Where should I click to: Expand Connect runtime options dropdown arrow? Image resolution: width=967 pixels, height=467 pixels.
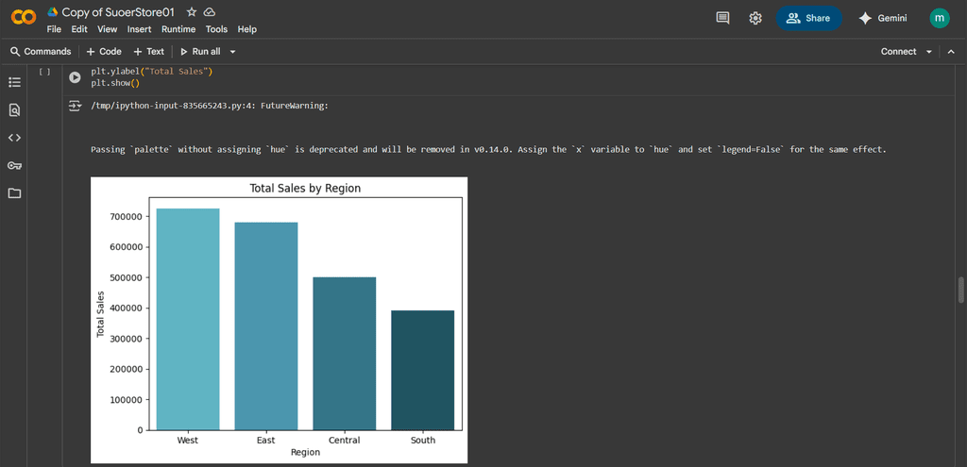(929, 52)
